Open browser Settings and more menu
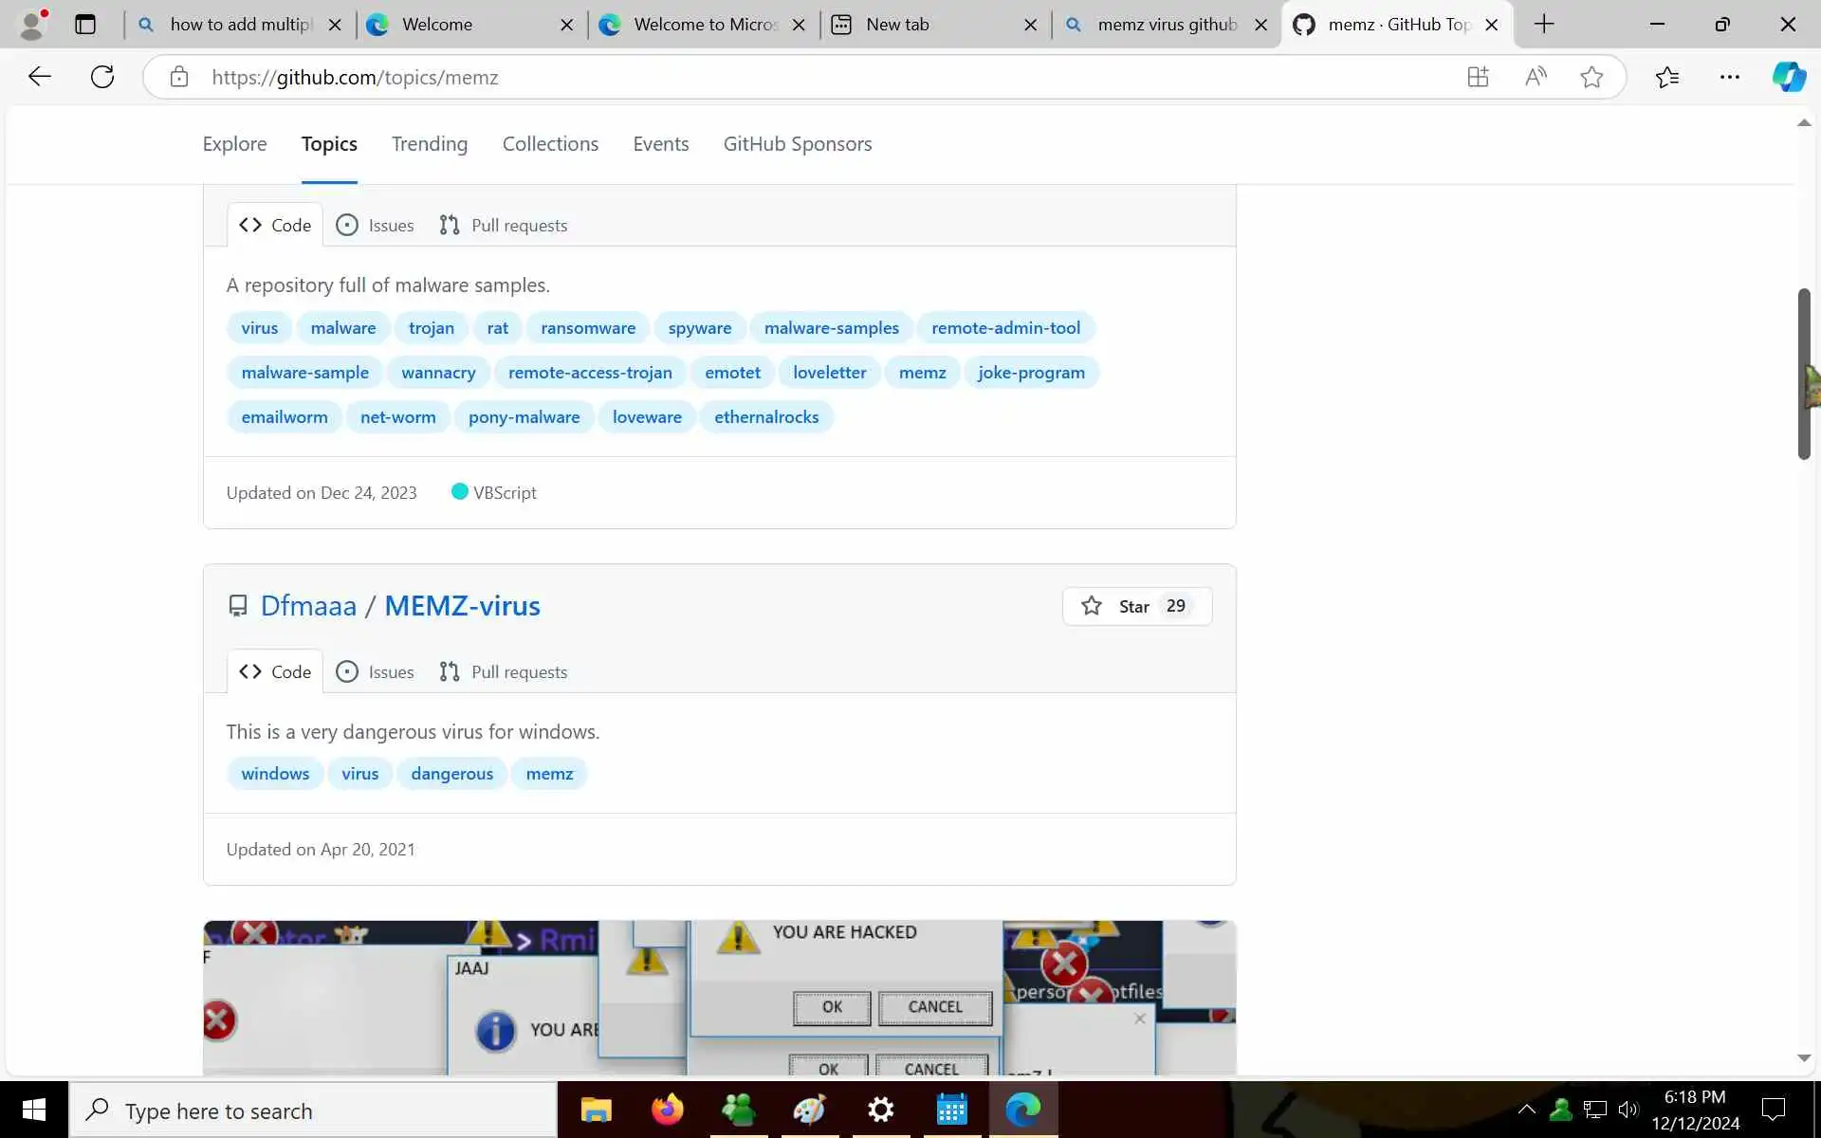Viewport: 1821px width, 1138px height. [x=1729, y=77]
